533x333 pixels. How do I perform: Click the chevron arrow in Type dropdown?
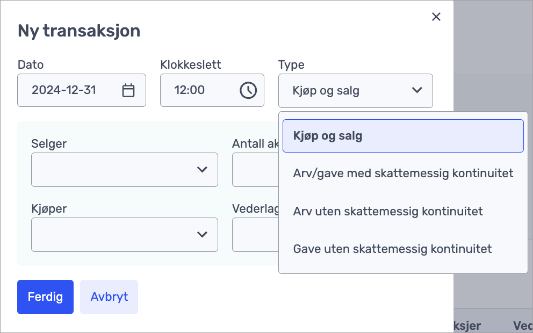pos(417,90)
